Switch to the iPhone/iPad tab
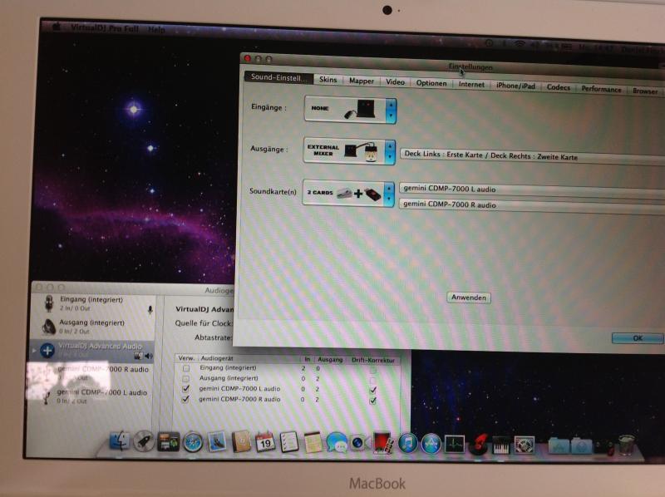Screen dimensions: 665x497 click(x=515, y=86)
